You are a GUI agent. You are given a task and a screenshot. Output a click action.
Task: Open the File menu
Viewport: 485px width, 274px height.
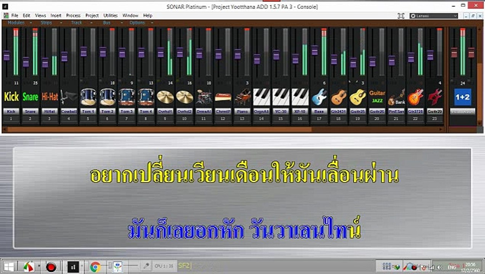coord(14,16)
